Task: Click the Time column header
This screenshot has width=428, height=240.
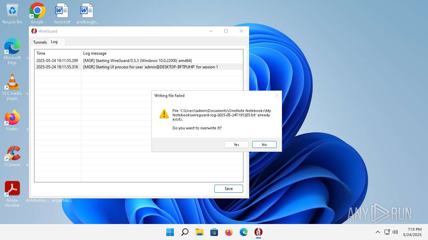Action: tap(58, 53)
